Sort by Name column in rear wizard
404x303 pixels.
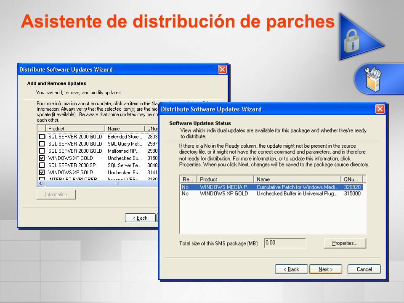point(125,128)
